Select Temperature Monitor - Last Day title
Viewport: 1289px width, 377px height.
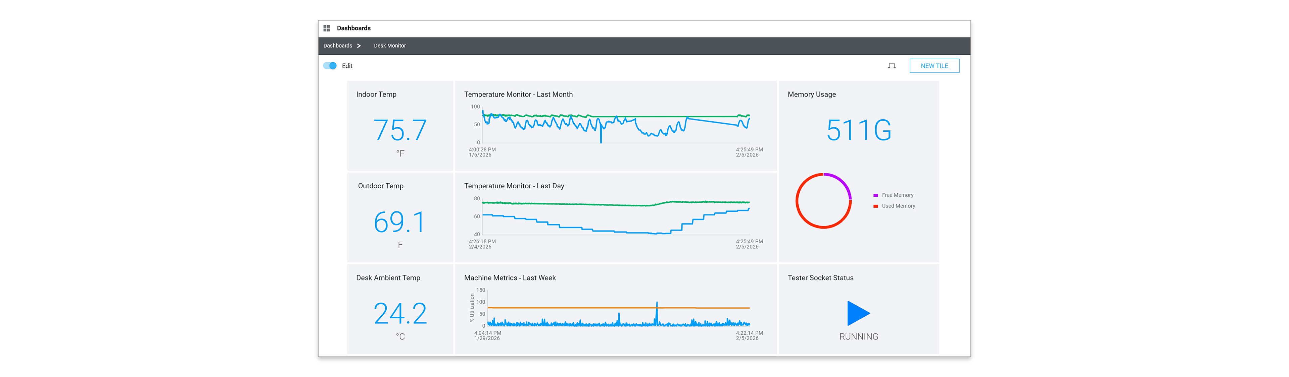[x=514, y=186]
